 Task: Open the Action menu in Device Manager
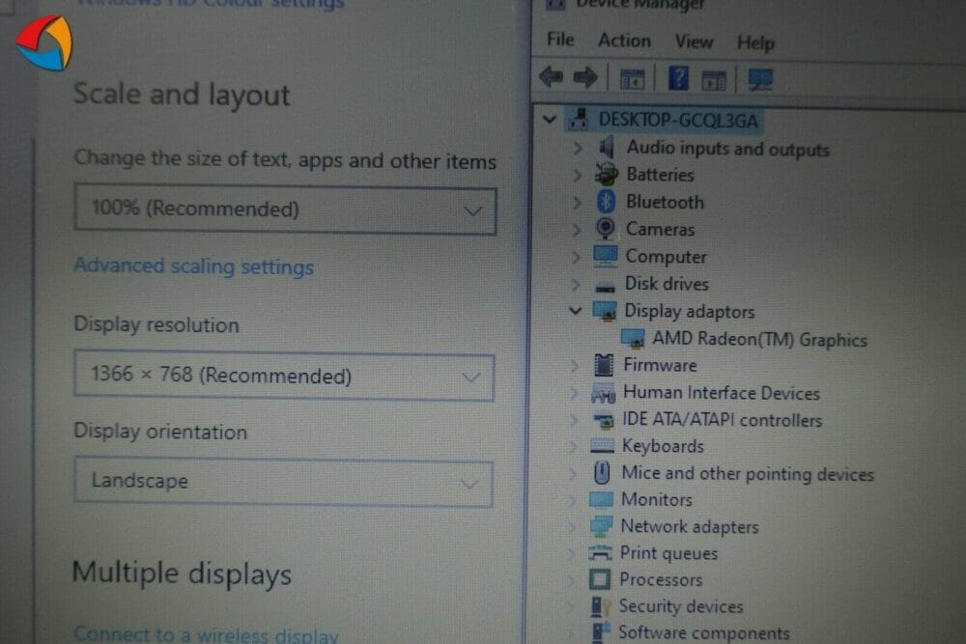(624, 41)
